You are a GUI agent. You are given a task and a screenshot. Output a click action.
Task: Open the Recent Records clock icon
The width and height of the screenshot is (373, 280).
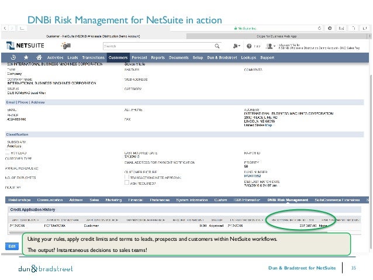pos(13,57)
